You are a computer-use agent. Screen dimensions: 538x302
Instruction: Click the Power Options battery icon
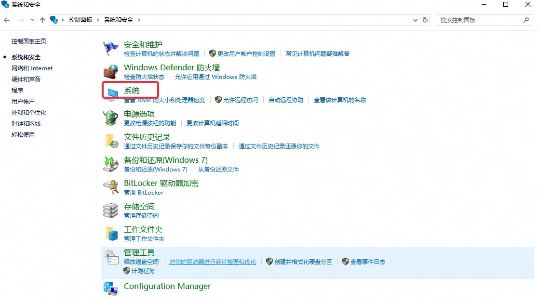click(111, 118)
